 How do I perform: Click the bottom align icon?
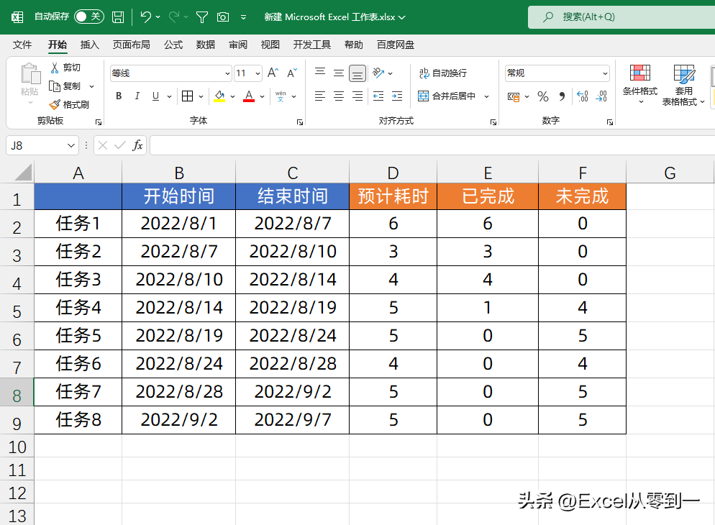[x=357, y=73]
